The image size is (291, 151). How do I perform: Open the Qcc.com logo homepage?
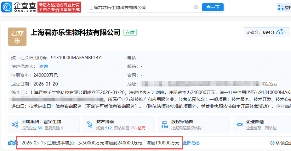(19, 7)
